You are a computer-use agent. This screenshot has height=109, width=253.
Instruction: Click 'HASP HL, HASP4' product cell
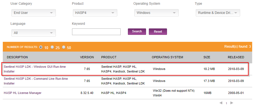point(113,93)
